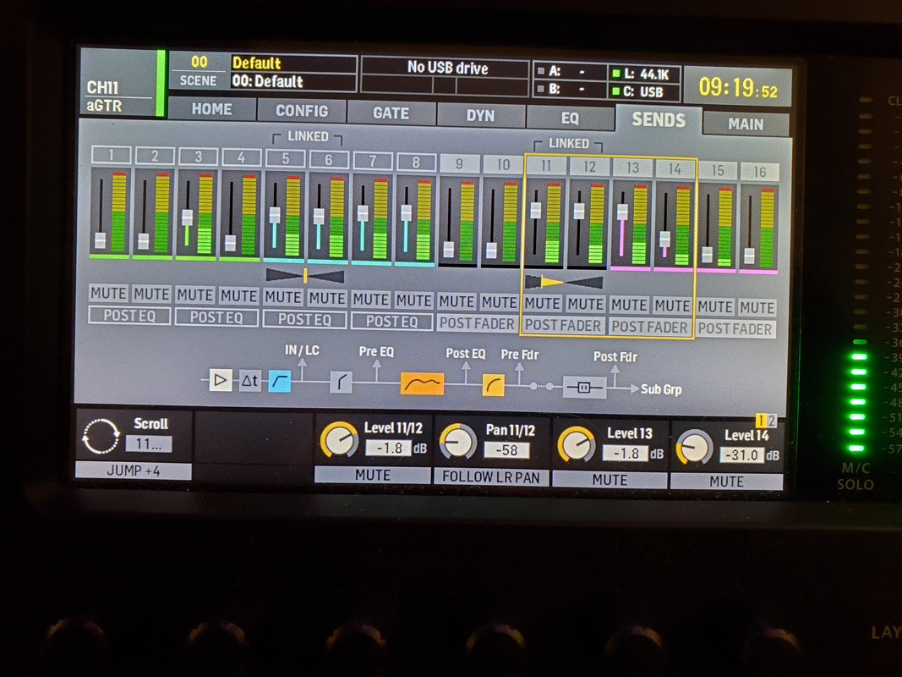Open the GATE tab
This screenshot has height=677, width=902.
click(x=391, y=113)
